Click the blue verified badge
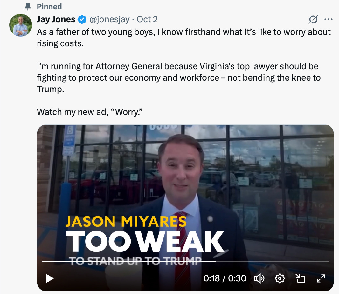Image resolution: width=339 pixels, height=294 pixels. click(82, 19)
